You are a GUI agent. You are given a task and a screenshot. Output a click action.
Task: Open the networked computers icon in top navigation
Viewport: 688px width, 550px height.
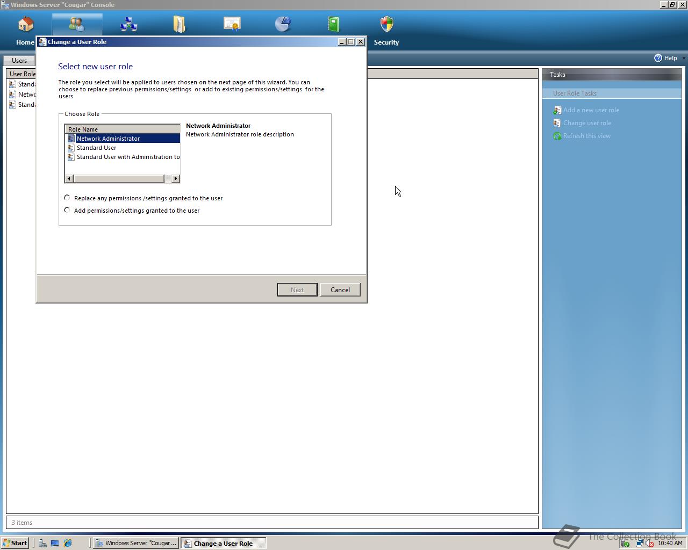(128, 25)
